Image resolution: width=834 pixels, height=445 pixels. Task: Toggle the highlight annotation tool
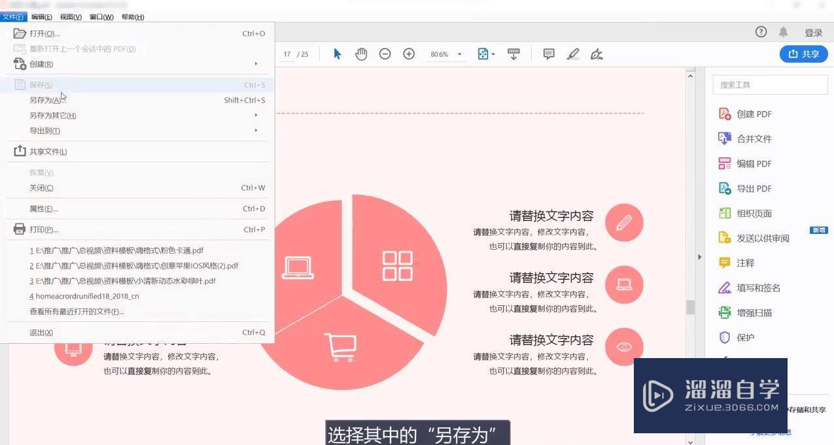coord(573,54)
